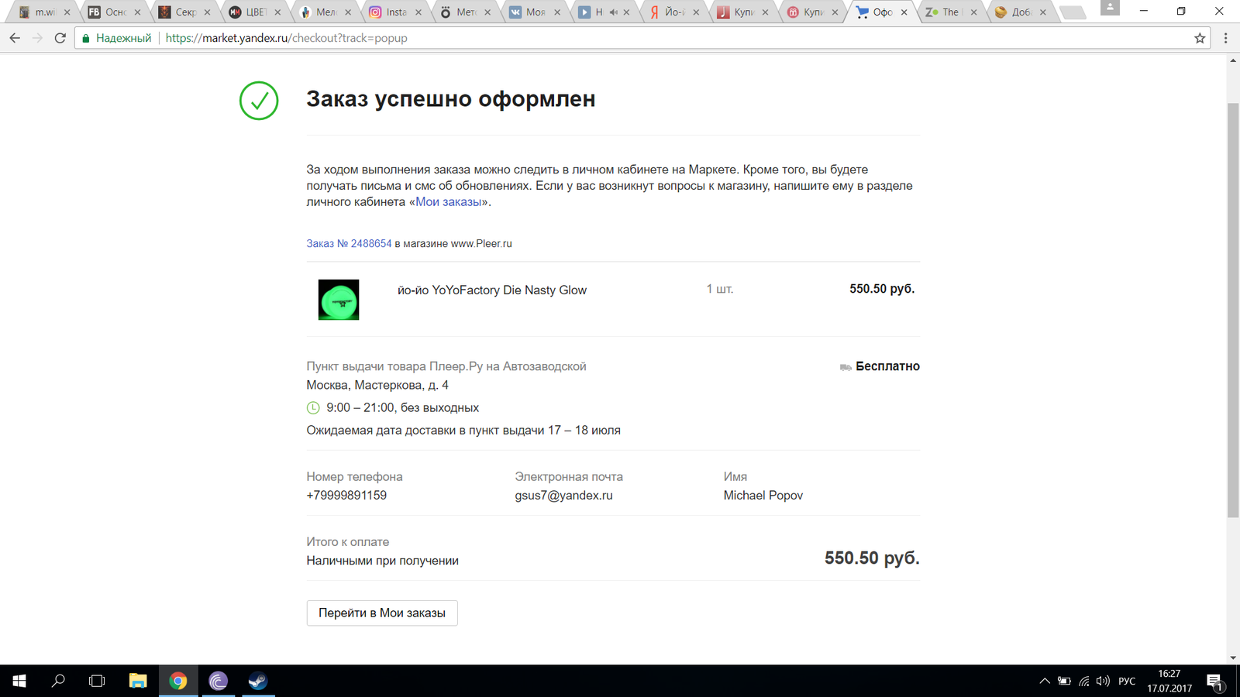Switch to the Мет tab
The width and height of the screenshot is (1240, 697).
[x=465, y=12]
